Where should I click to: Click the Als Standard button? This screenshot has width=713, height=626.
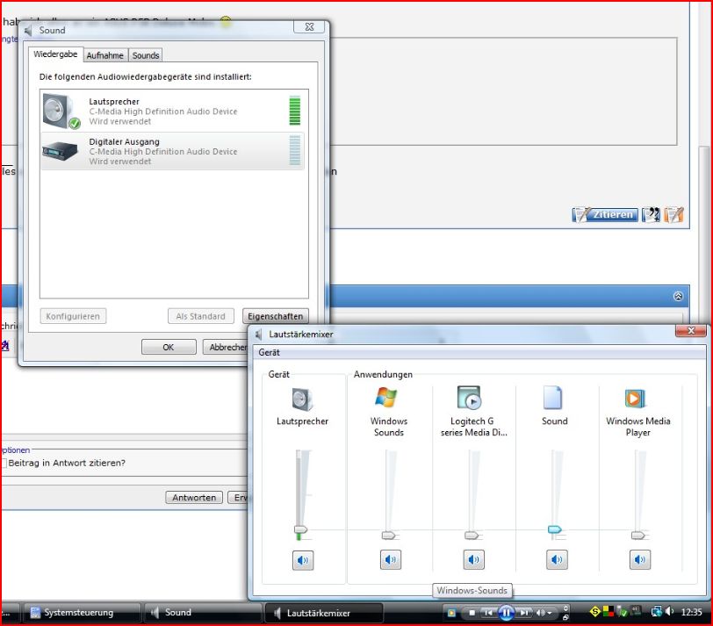click(200, 316)
